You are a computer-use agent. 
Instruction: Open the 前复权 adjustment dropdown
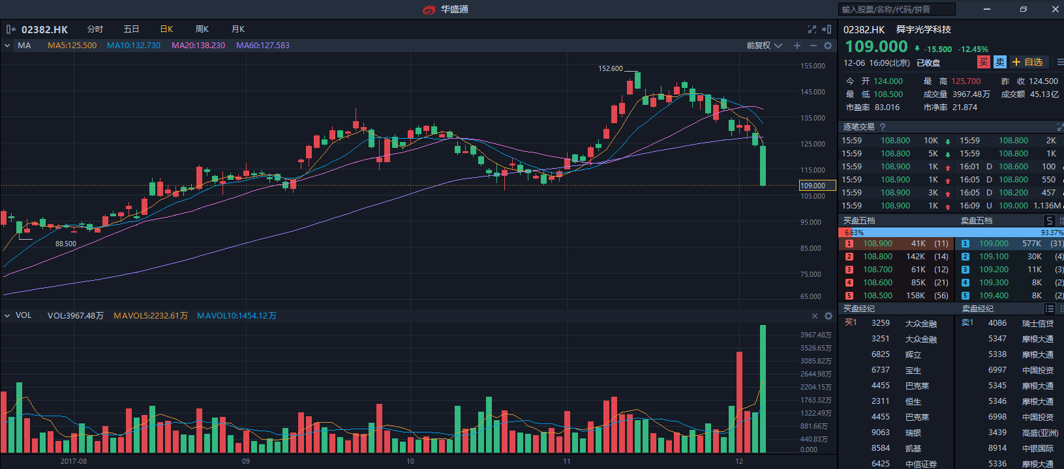click(x=765, y=46)
